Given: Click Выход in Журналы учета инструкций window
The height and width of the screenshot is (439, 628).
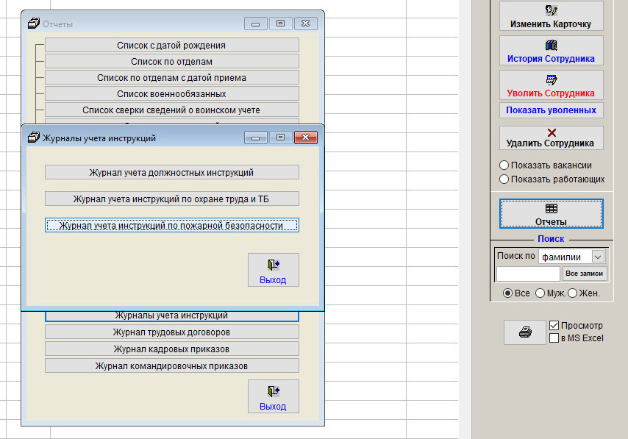Looking at the screenshot, I should point(273,270).
